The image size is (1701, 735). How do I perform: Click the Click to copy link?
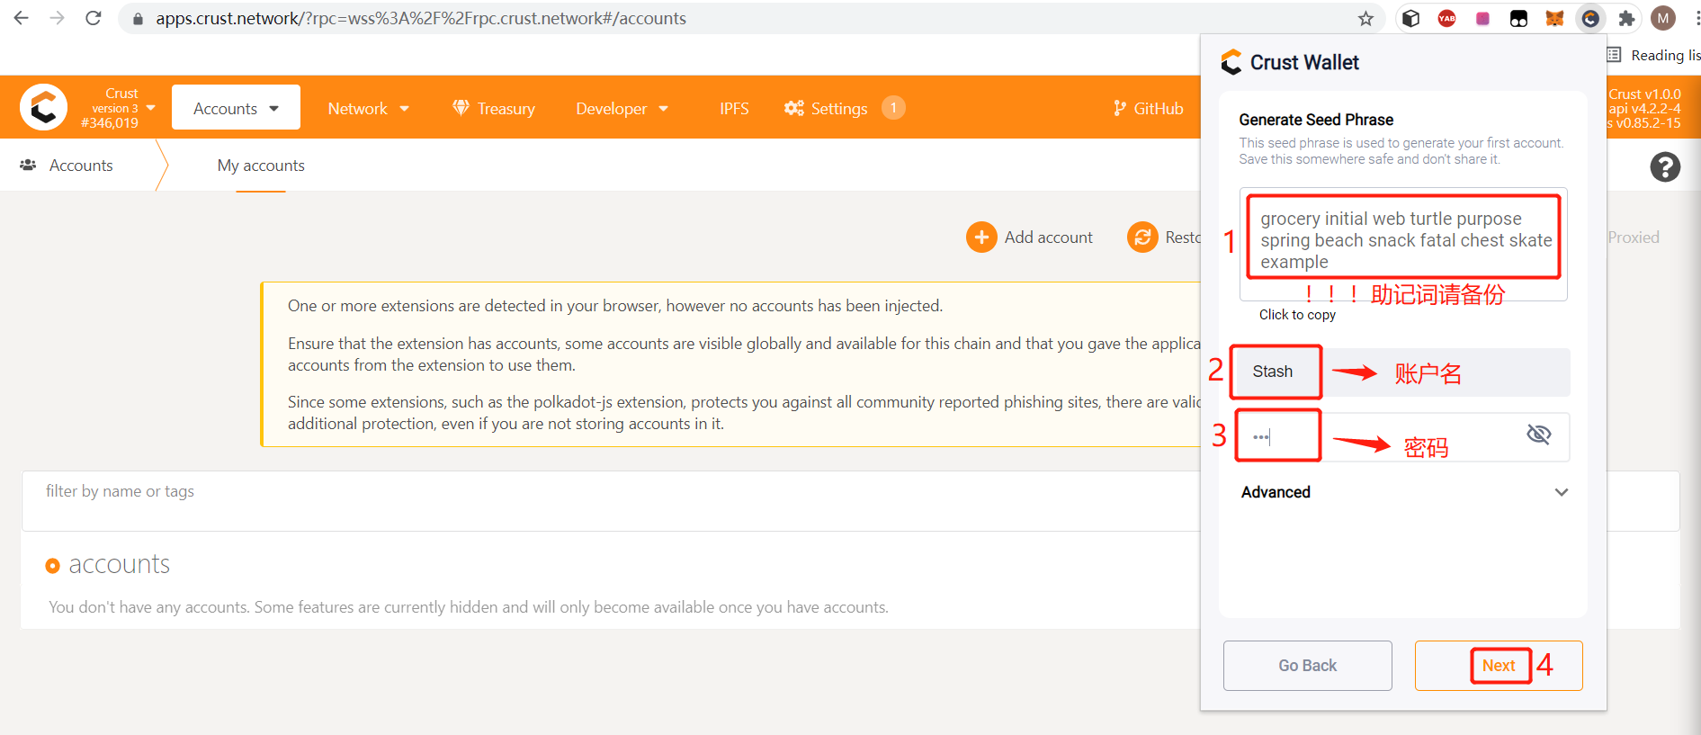[1297, 315]
